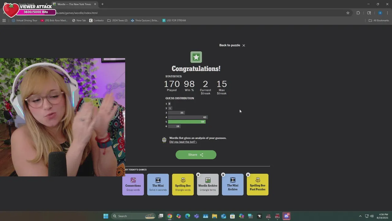Switch to Chrome on the taskbar
The height and width of the screenshot is (221, 392).
click(170, 216)
